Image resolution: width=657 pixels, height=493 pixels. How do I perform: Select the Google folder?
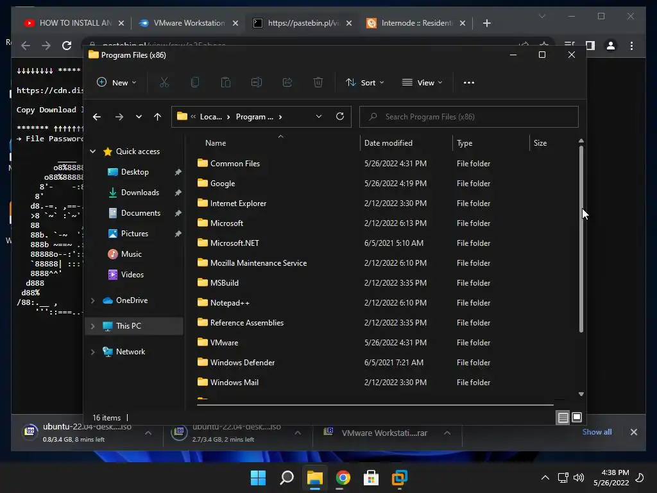point(223,183)
